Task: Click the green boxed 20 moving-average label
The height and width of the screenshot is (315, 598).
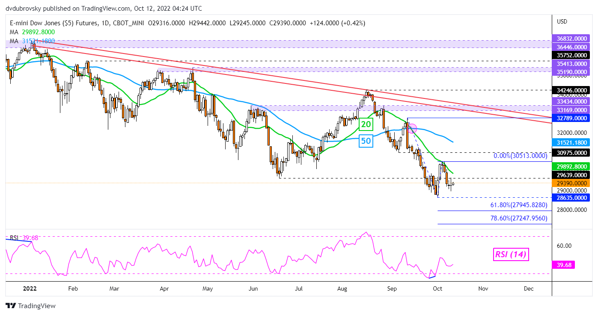Action: 366,124
